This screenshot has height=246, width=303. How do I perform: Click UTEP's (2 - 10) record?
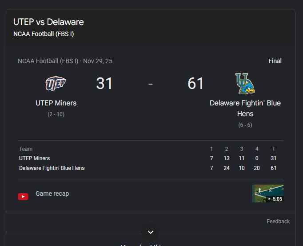(56, 114)
